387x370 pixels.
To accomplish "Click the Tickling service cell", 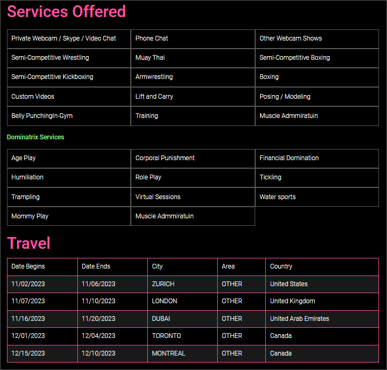I will [271, 177].
